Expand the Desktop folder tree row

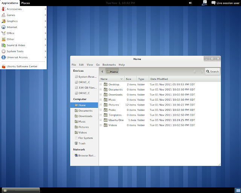[x=101, y=84]
